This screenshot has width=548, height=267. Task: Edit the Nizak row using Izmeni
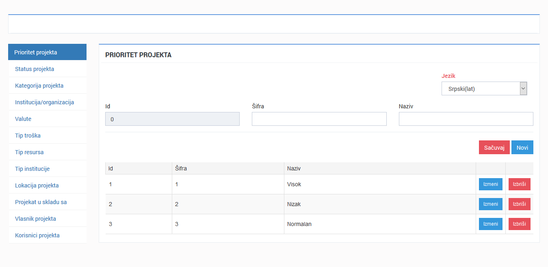(x=490, y=204)
